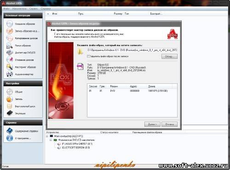Open the DVD/CD manager icon
Screen dimensions: 230x170
[x=10, y=53]
